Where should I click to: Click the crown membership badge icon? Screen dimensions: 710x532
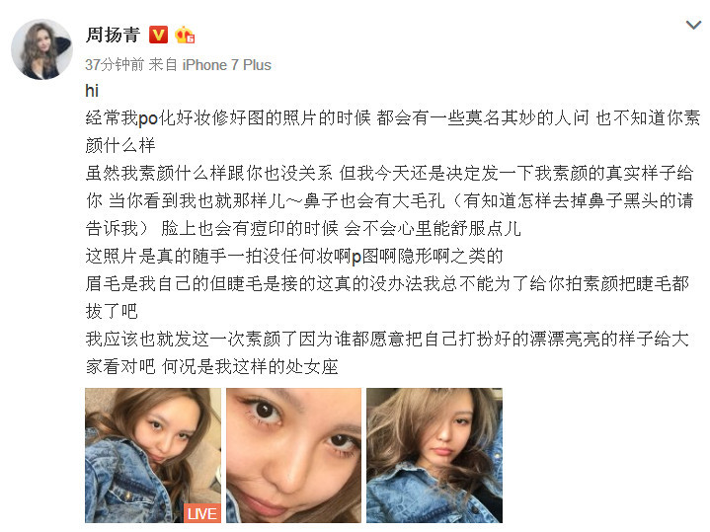[x=185, y=35]
